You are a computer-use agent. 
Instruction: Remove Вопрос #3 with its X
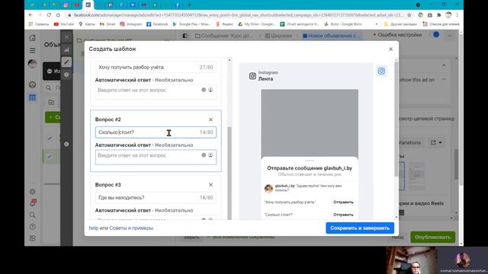[210, 185]
